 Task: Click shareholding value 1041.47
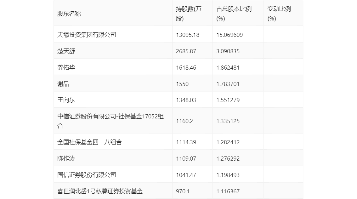(186, 175)
